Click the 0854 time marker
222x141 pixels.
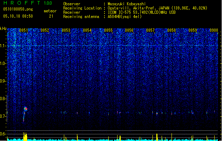point(87,30)
